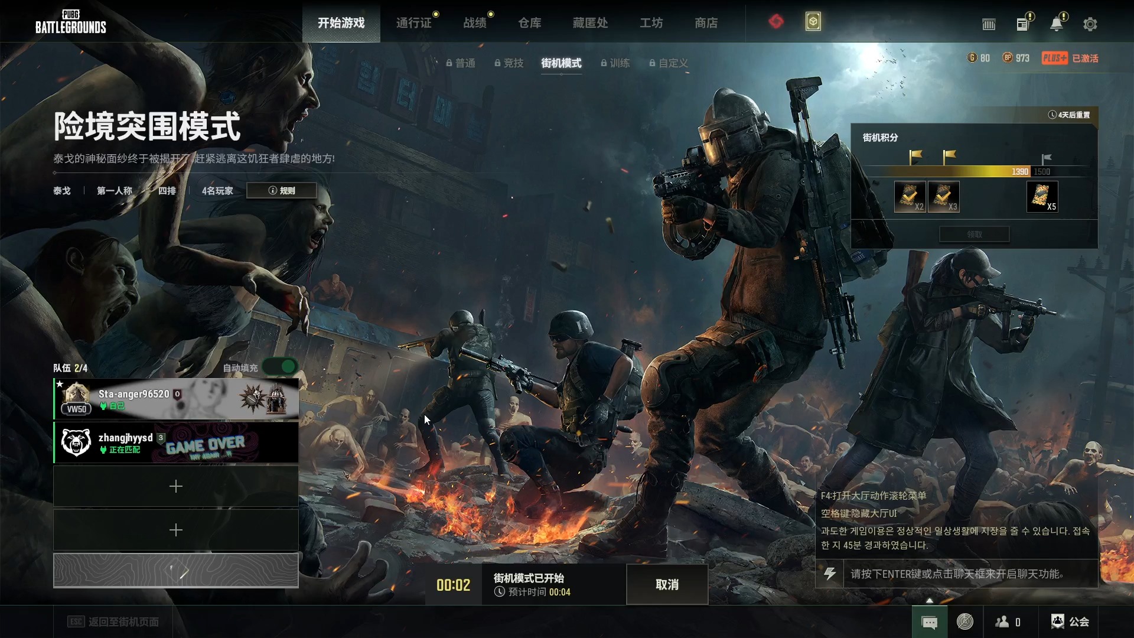This screenshot has width=1134, height=638.
Task: Collapse chat panel with small arrow
Action: [930, 600]
